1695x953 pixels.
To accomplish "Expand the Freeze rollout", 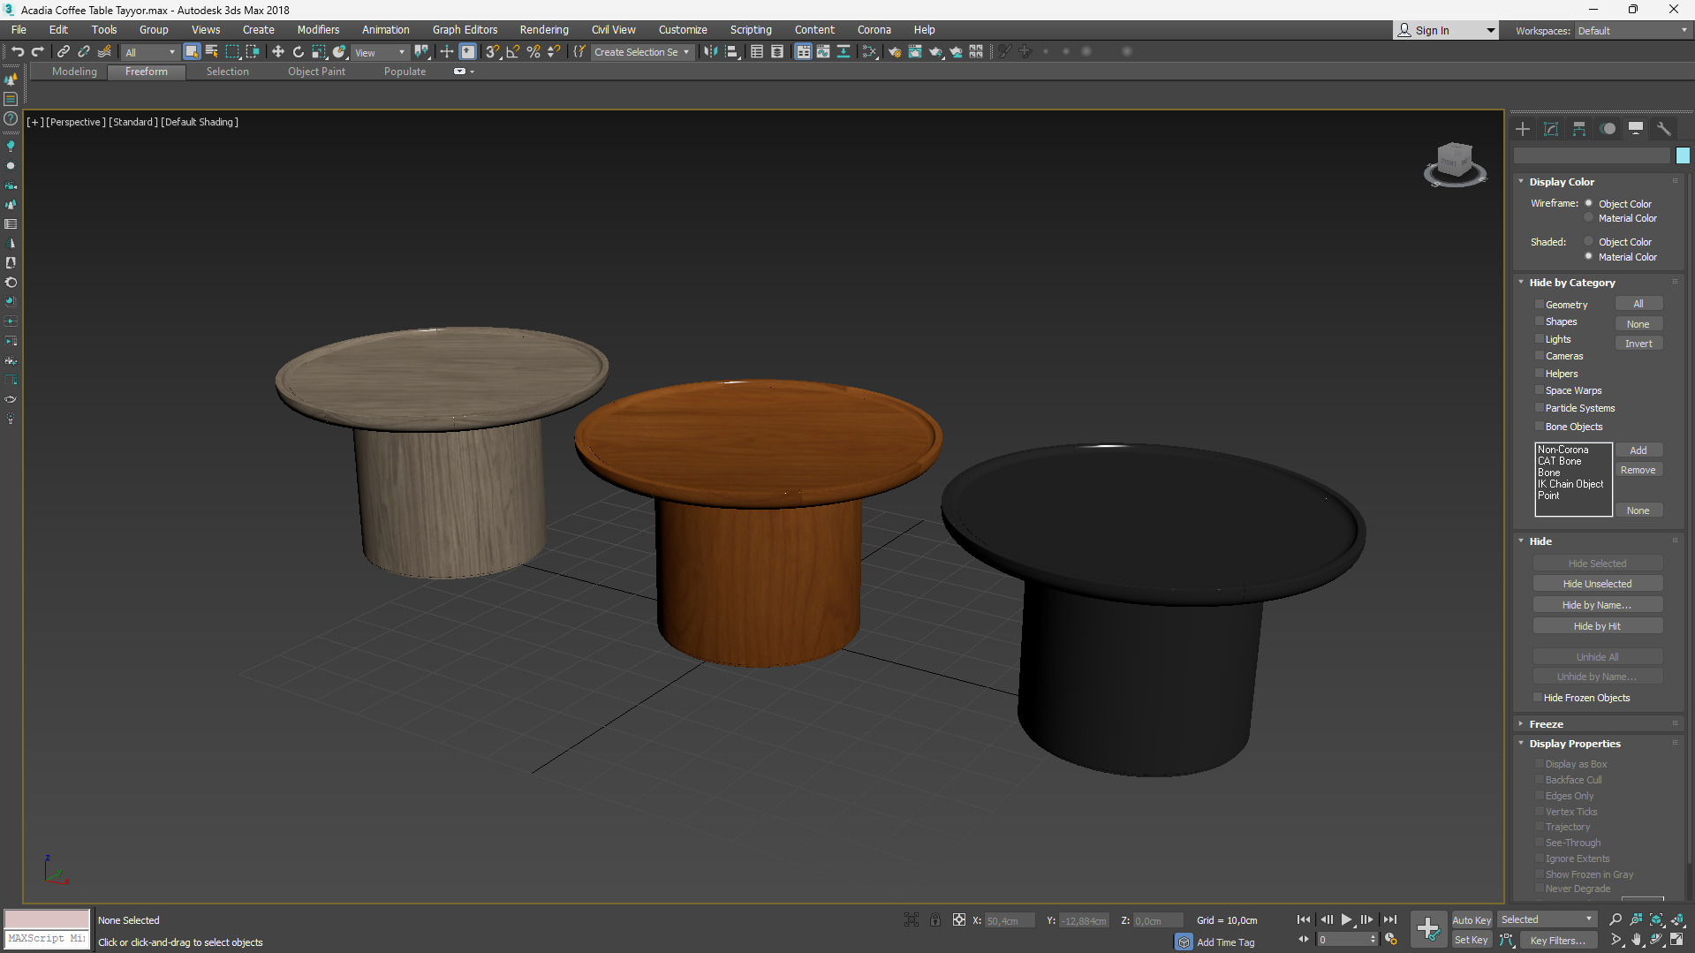I will [x=1521, y=723].
